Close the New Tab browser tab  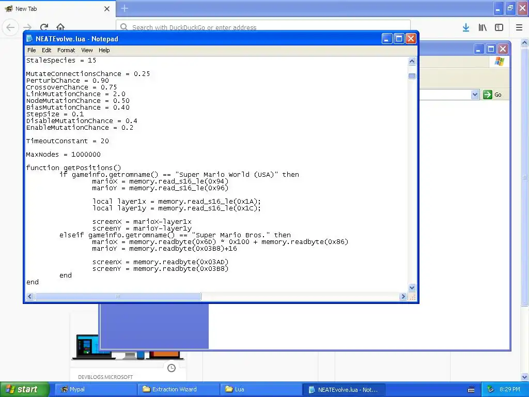coord(107,9)
